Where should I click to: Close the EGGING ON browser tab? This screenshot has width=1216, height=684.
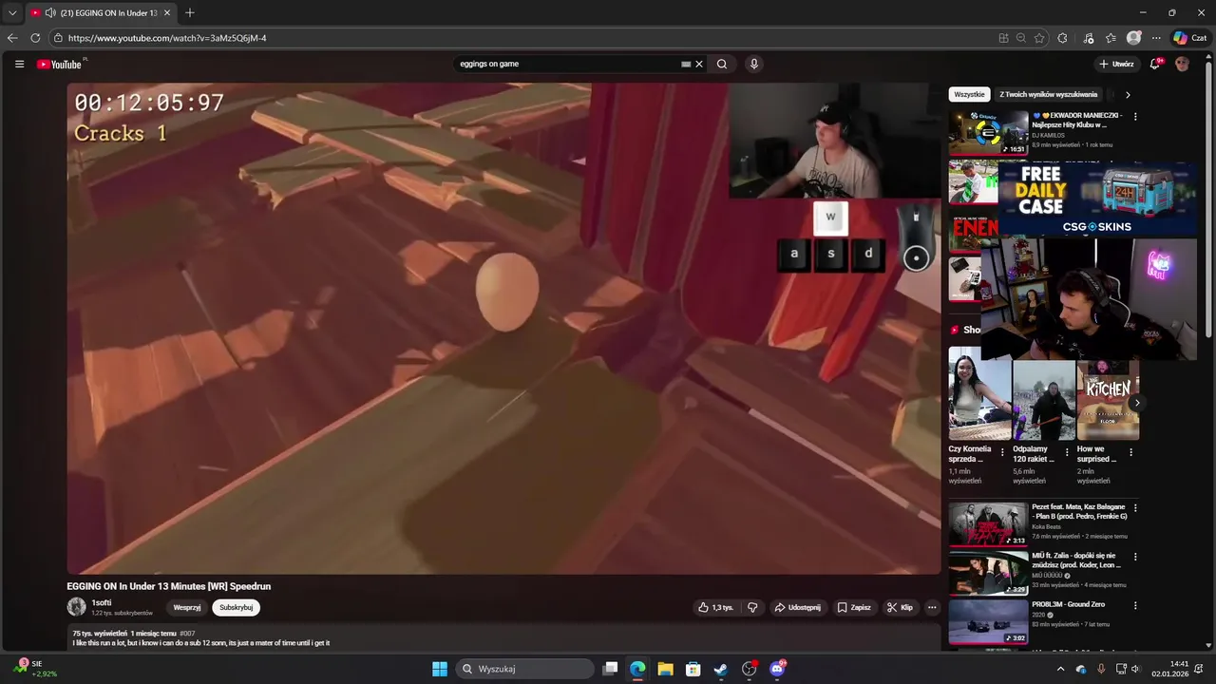click(x=167, y=13)
